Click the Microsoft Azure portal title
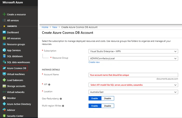 pyautogui.click(x=13, y=2)
